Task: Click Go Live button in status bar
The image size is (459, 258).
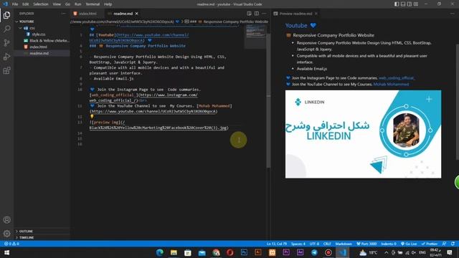Action: (409, 244)
